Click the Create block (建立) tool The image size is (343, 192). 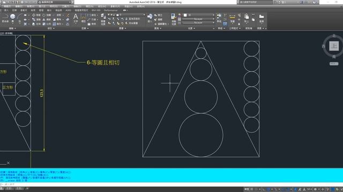point(159,15)
